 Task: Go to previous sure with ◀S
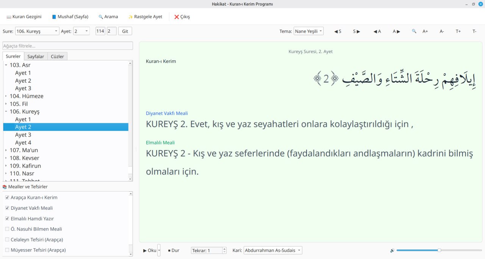tap(337, 31)
